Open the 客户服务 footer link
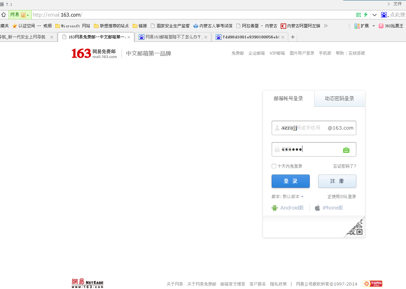Viewport: 406px width, 289px height. tap(258, 284)
